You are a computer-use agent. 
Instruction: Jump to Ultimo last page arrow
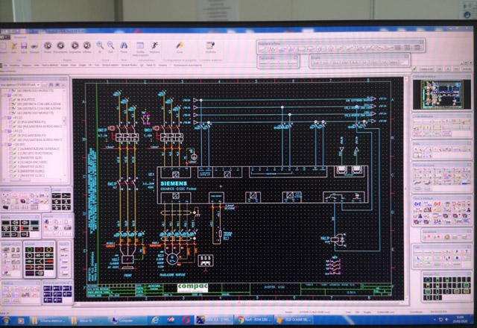point(86,47)
